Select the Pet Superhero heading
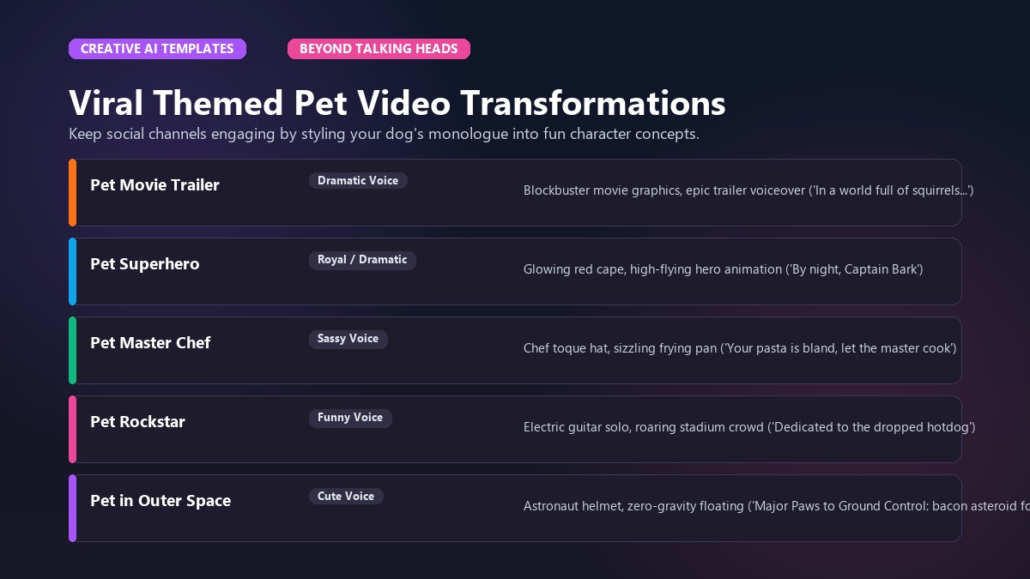 pos(145,263)
